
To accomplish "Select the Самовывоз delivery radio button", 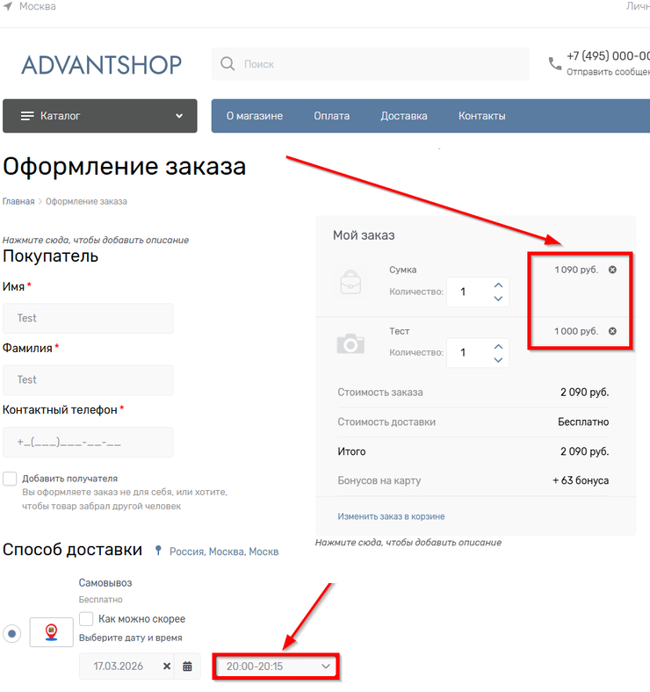I will (12, 634).
